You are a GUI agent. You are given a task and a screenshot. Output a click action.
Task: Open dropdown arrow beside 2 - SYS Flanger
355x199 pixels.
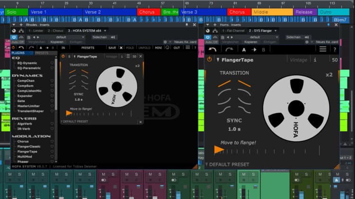click(275, 31)
